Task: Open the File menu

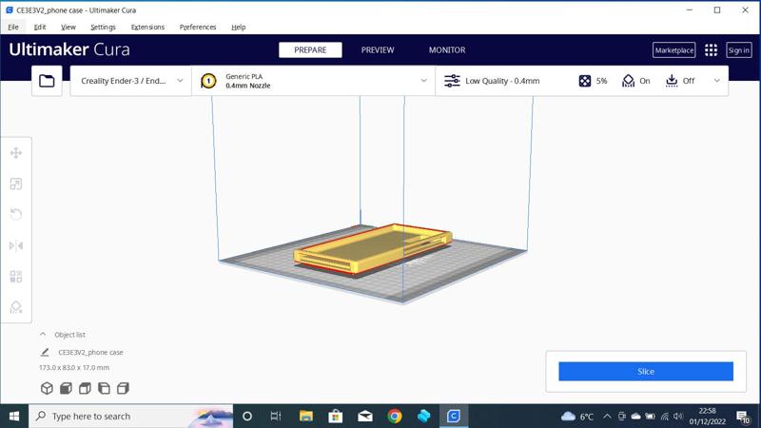Action: point(13,28)
